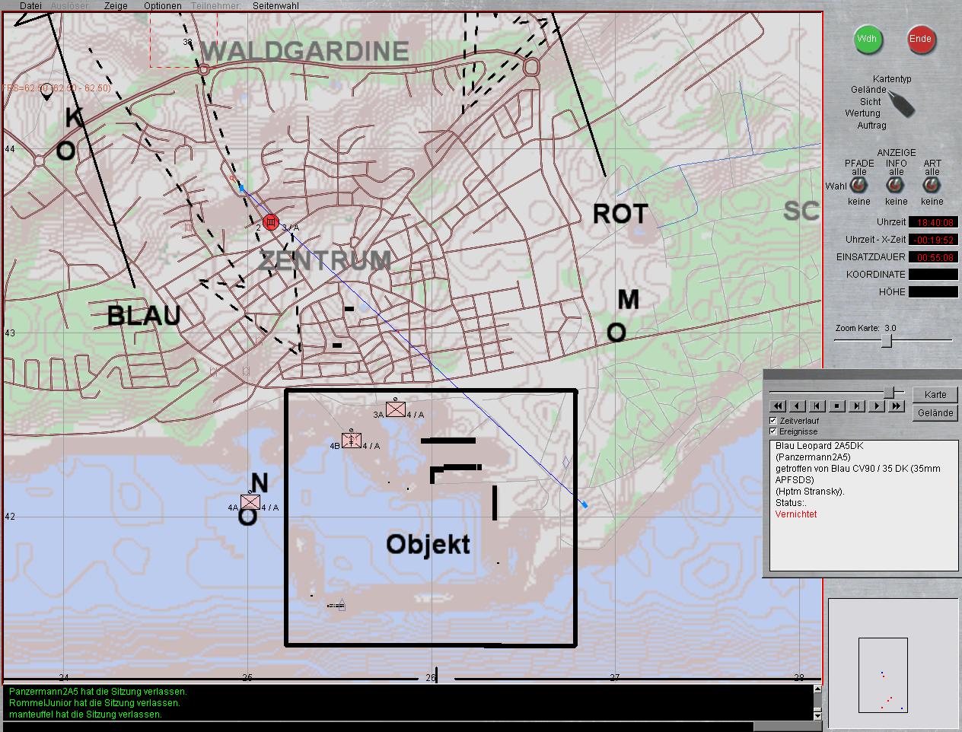Open the Datei menu

(30, 6)
